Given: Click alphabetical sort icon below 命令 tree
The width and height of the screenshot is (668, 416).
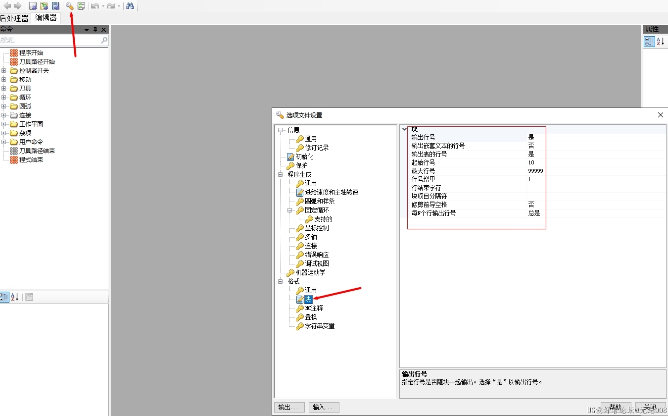Looking at the screenshot, I should coord(15,297).
